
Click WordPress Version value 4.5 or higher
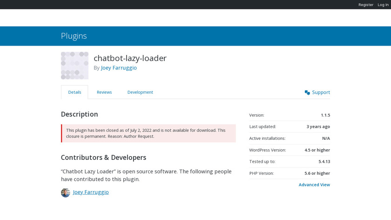pyautogui.click(x=317, y=150)
